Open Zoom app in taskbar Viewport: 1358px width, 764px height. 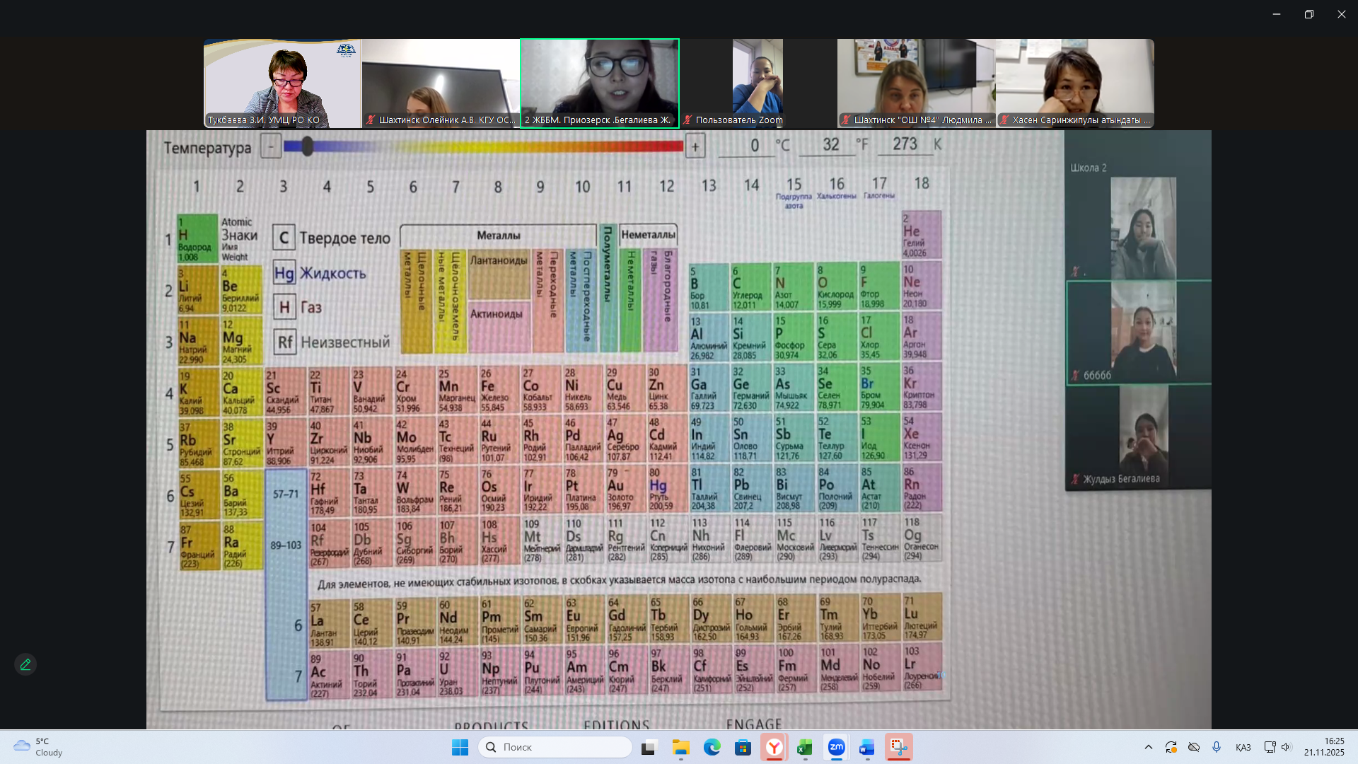click(x=836, y=747)
